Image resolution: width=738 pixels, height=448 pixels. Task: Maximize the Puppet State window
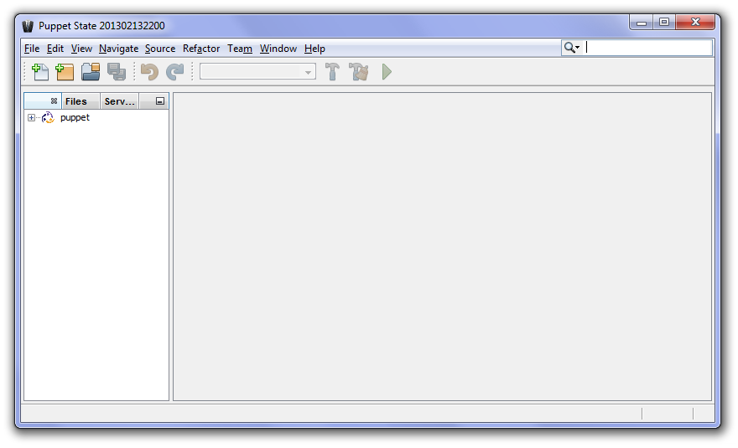pyautogui.click(x=664, y=22)
